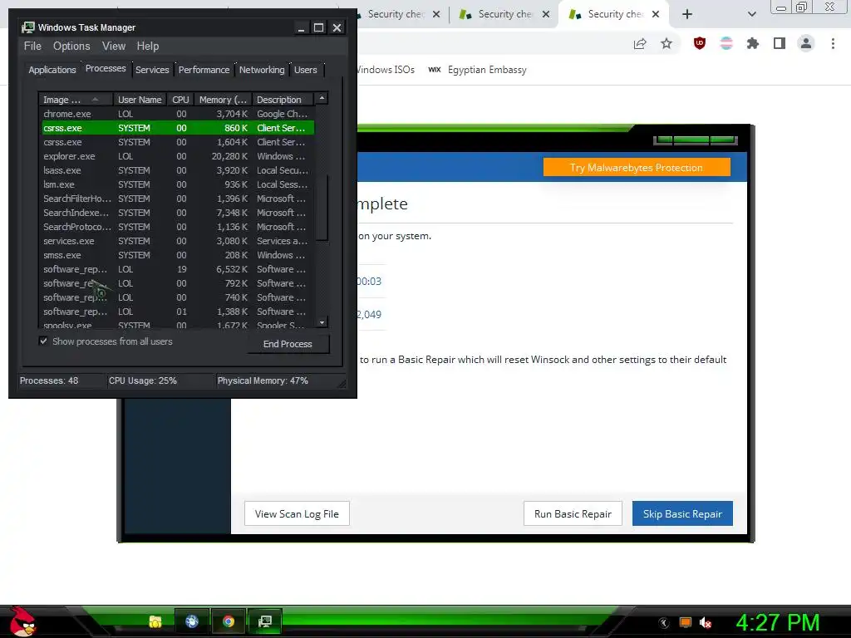This screenshot has height=638, width=851.
Task: Select the SearchIndexe... process row
Action: 178,213
